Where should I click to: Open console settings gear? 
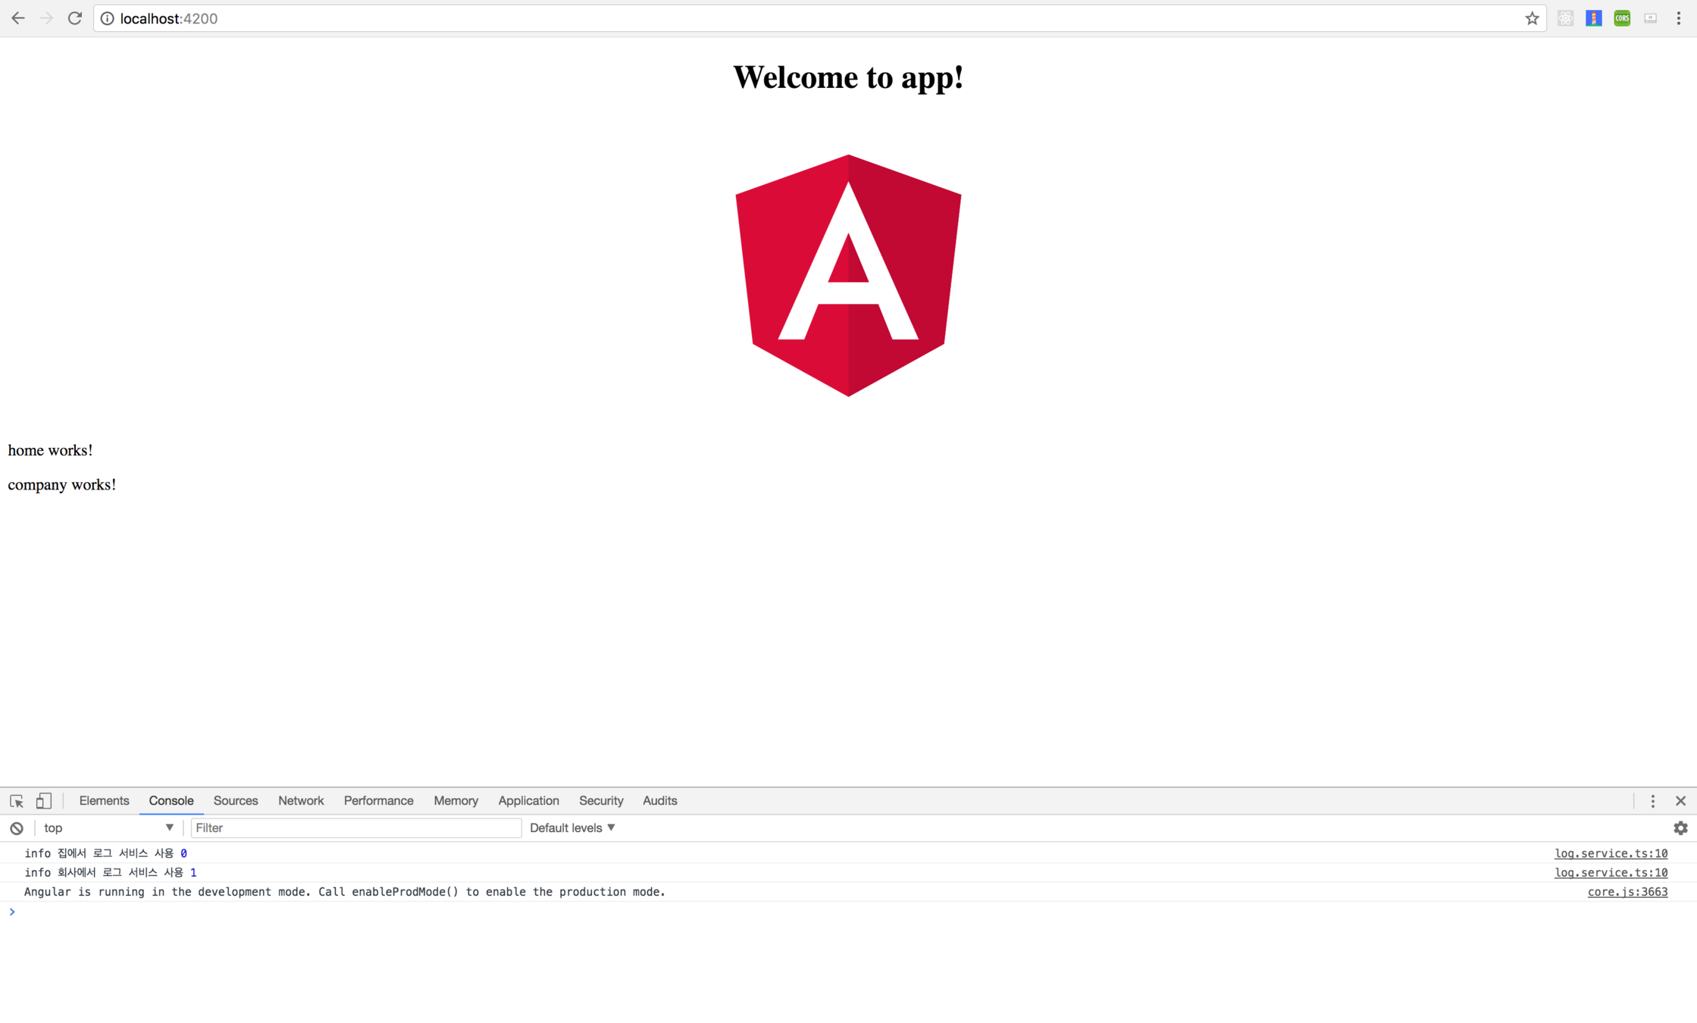tap(1680, 828)
